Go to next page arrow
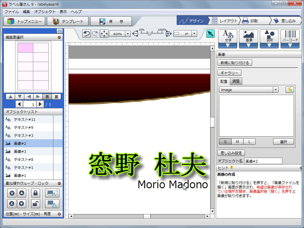 tap(40, 104)
